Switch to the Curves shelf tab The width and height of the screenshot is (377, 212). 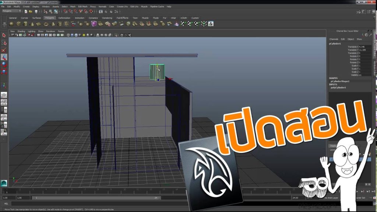[x=24, y=18]
